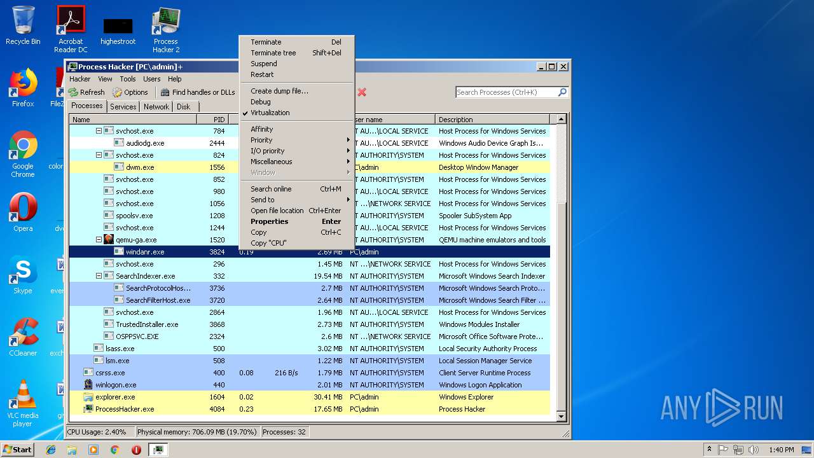Viewport: 814px width, 458px height.
Task: Click explorer.exe process icon
Action: click(x=88, y=397)
